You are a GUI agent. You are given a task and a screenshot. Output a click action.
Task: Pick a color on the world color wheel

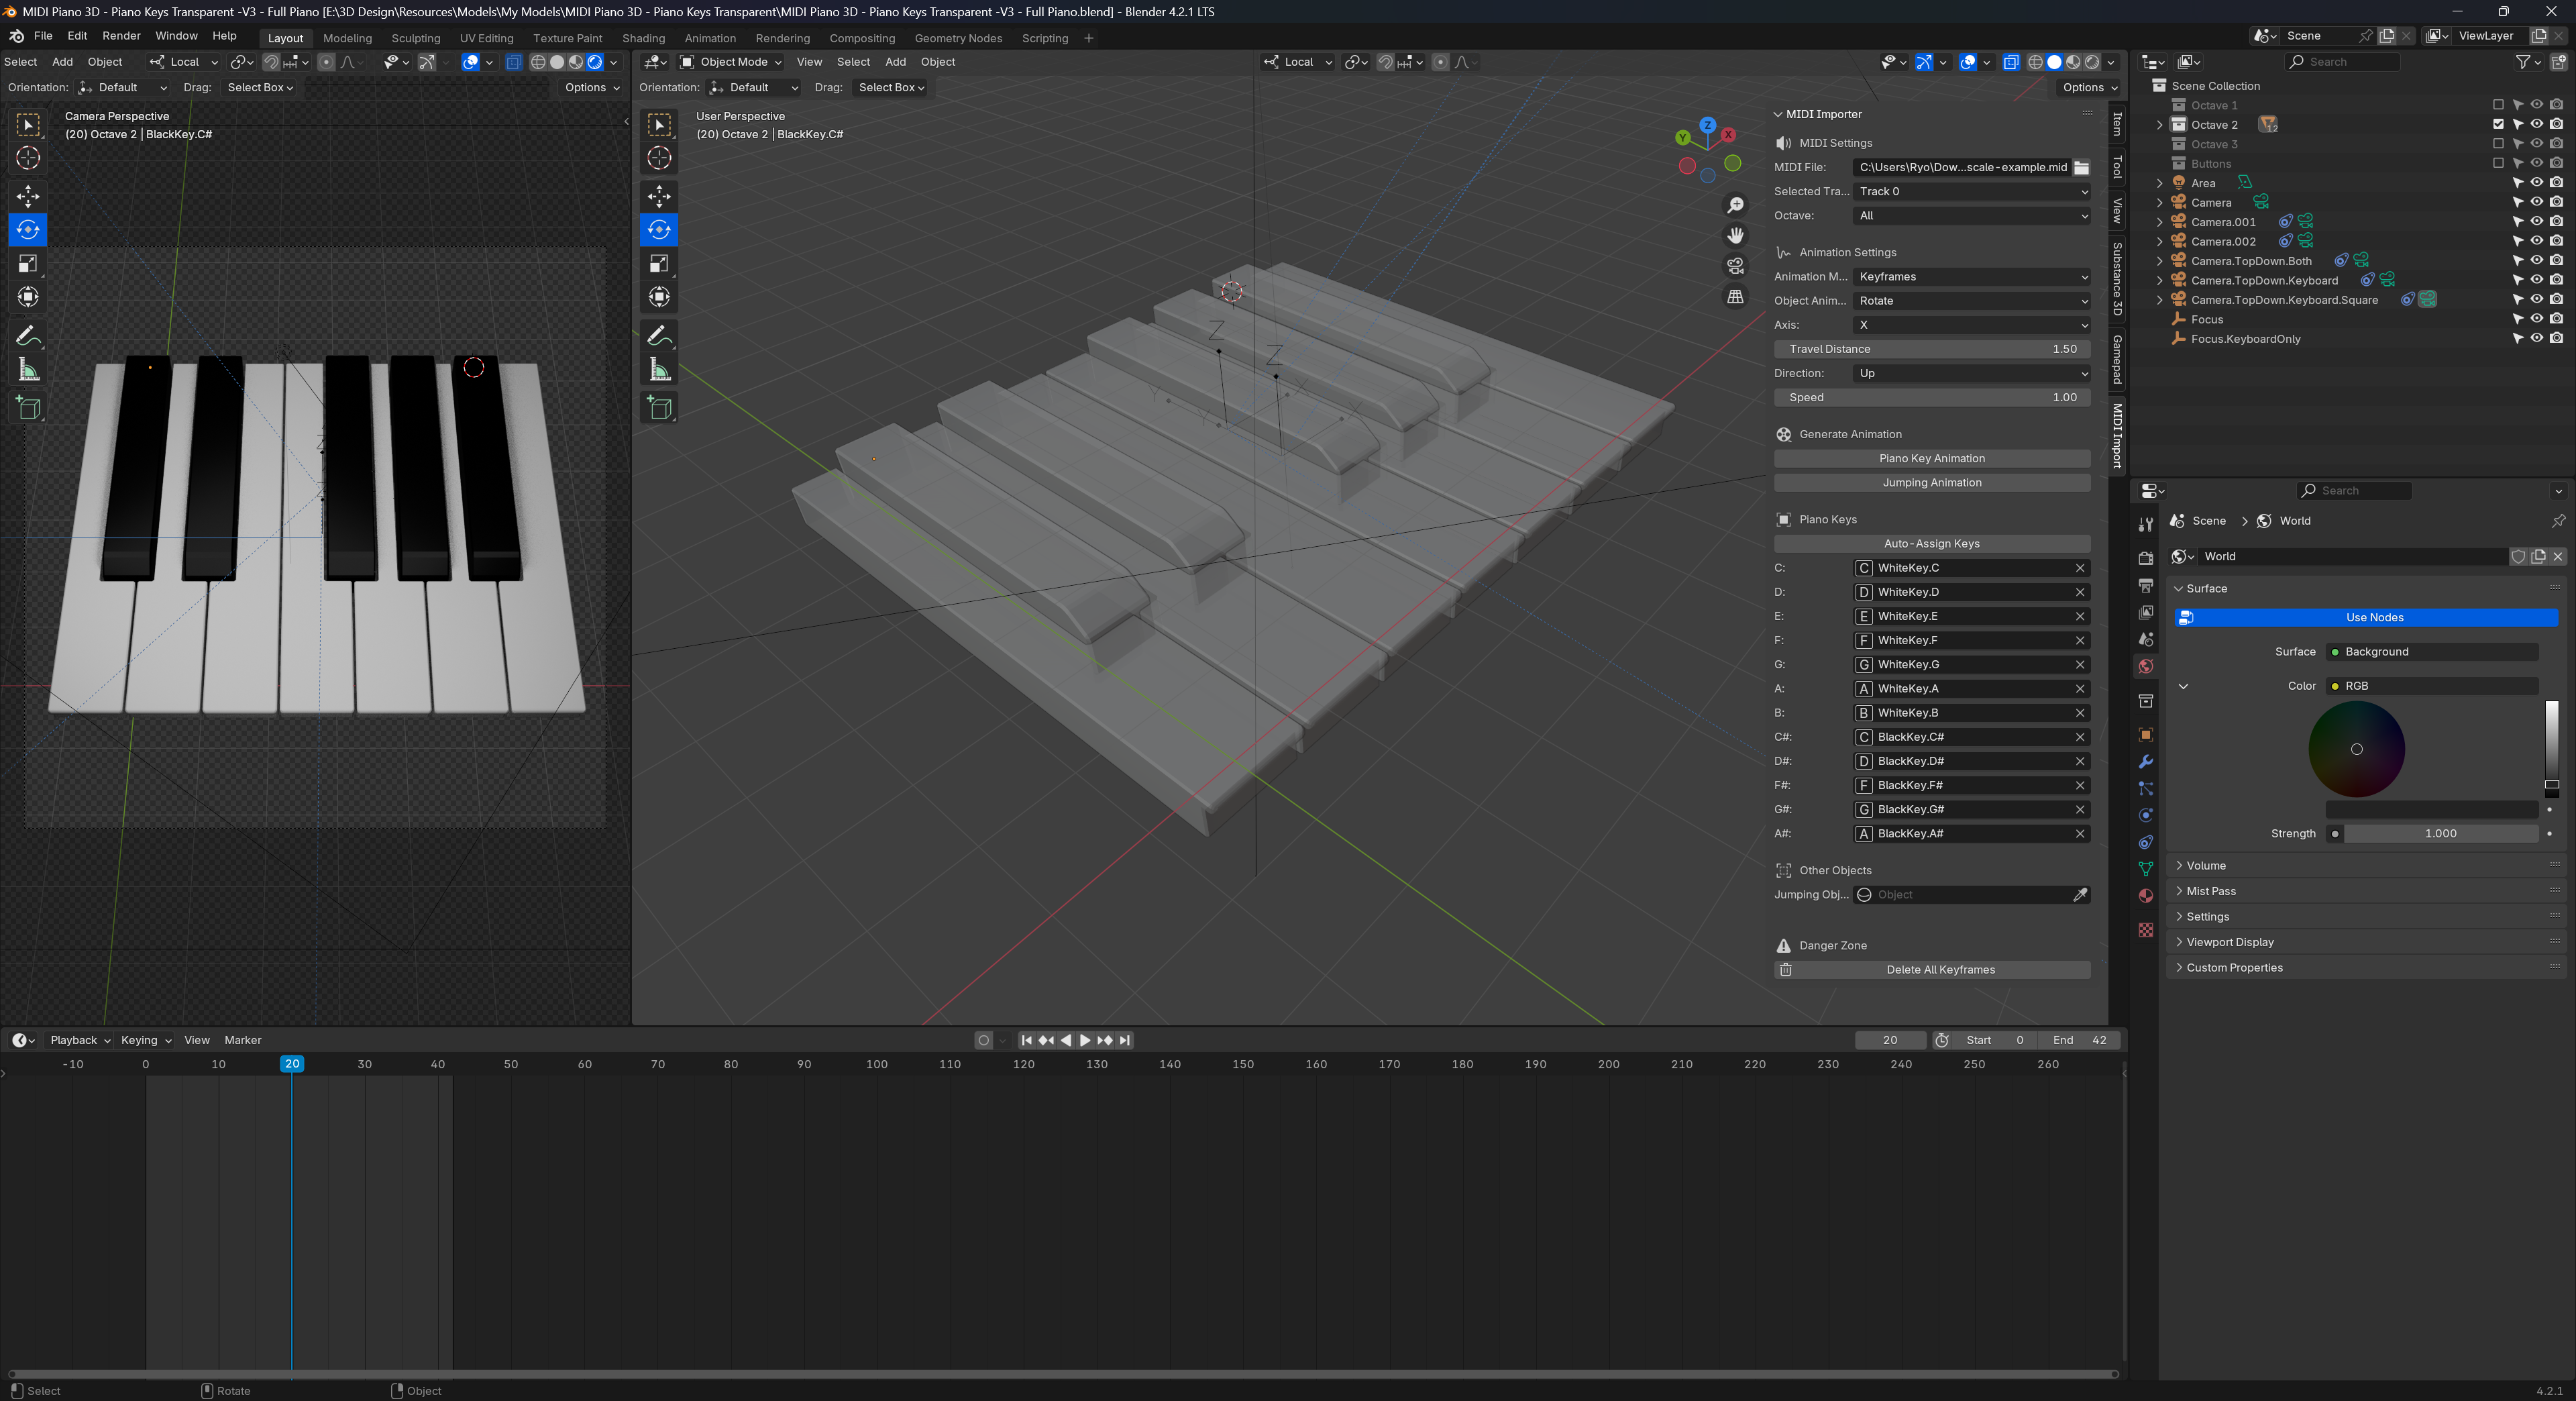pos(2356,749)
